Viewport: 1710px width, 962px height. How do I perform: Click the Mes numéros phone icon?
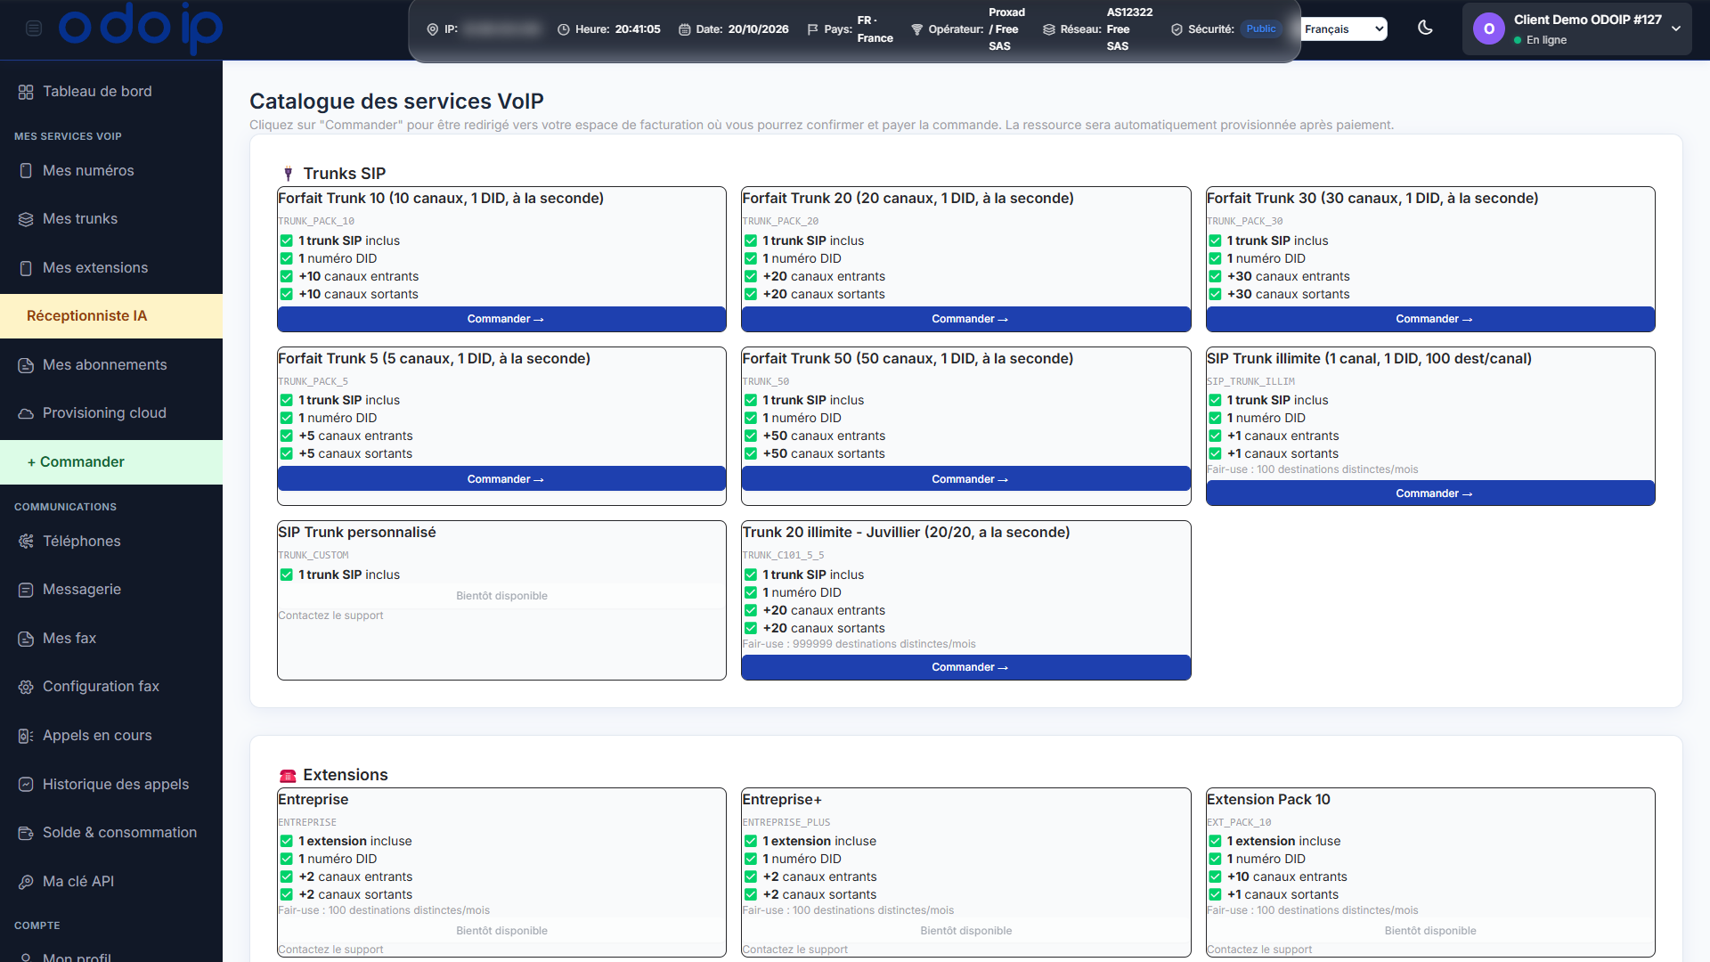pyautogui.click(x=26, y=171)
